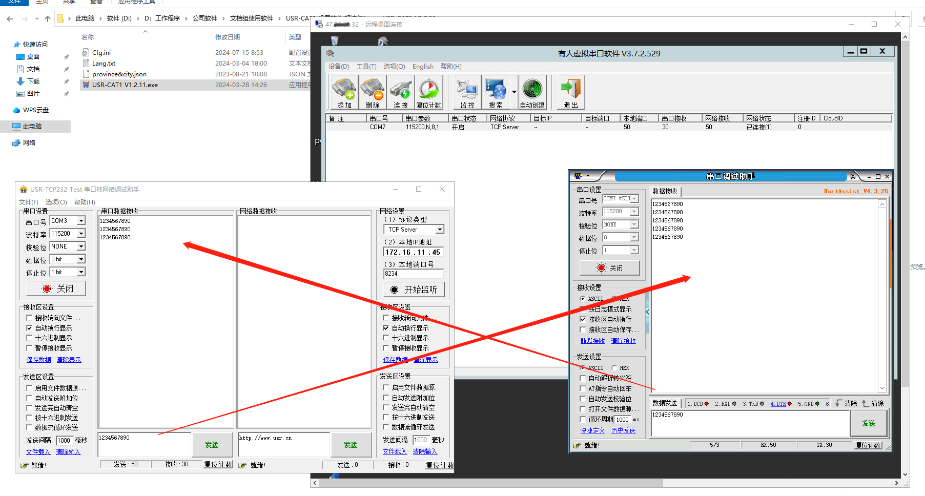Click 关闭 serial port button in USR-TCP232
Viewport: 925px width, 496px height.
point(56,288)
